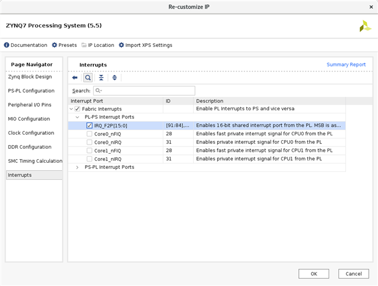The image size is (378, 286).
Task: Click the OK button
Action: click(x=313, y=274)
